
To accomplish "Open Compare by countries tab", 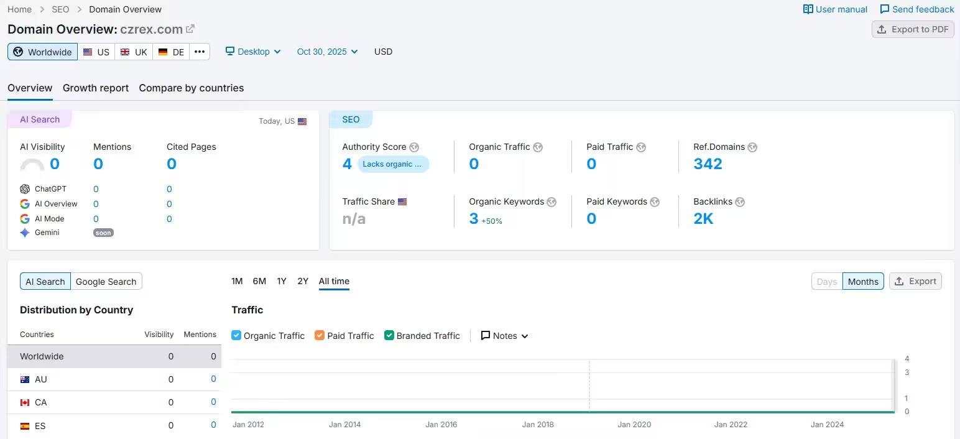I will (192, 88).
